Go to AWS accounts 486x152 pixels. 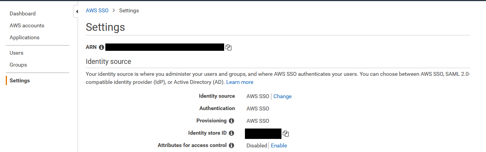(27, 25)
